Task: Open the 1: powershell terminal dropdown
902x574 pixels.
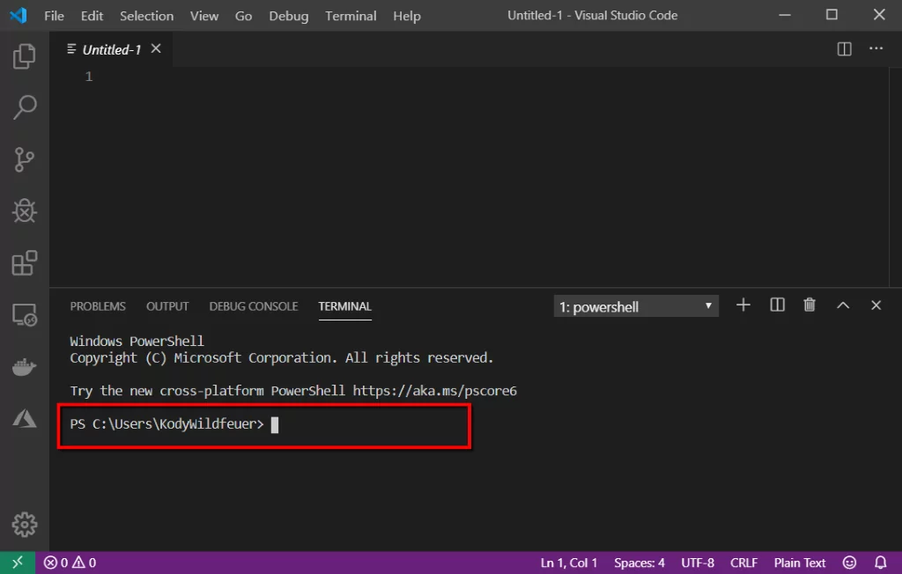Action: 636,306
